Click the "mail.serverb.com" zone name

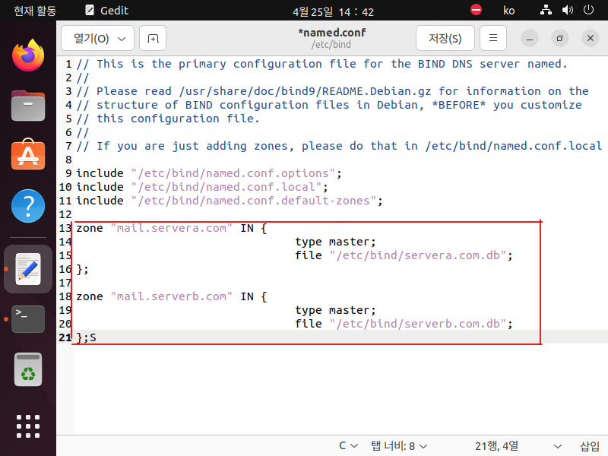pos(172,296)
